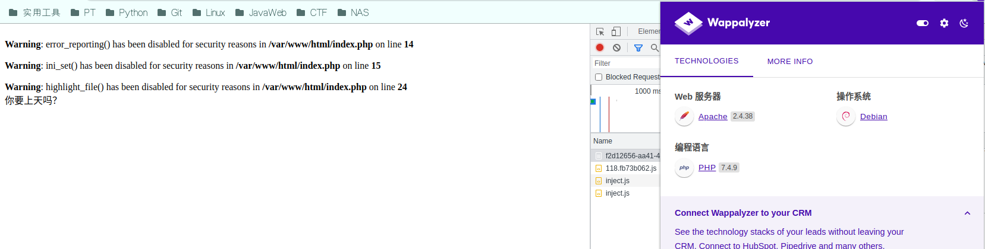The width and height of the screenshot is (985, 249).
Task: Open the Debian technology link
Action: click(874, 117)
